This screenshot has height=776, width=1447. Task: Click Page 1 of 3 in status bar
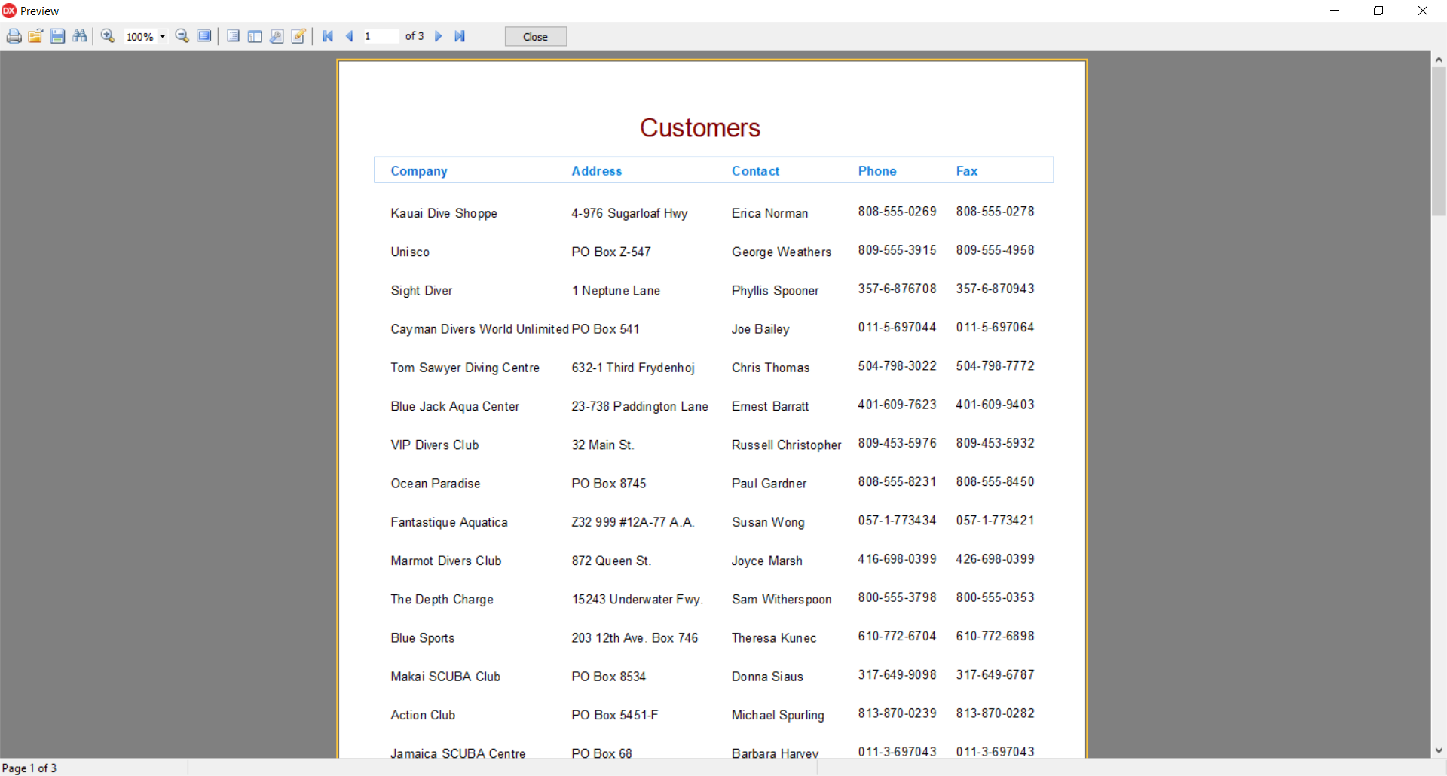point(29,768)
